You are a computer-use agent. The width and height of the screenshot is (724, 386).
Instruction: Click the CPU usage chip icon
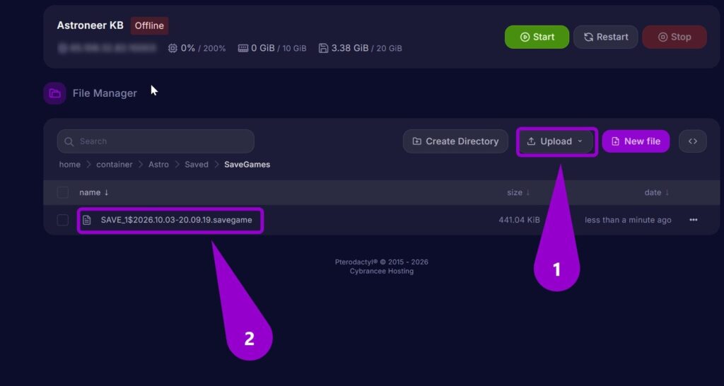click(x=173, y=48)
